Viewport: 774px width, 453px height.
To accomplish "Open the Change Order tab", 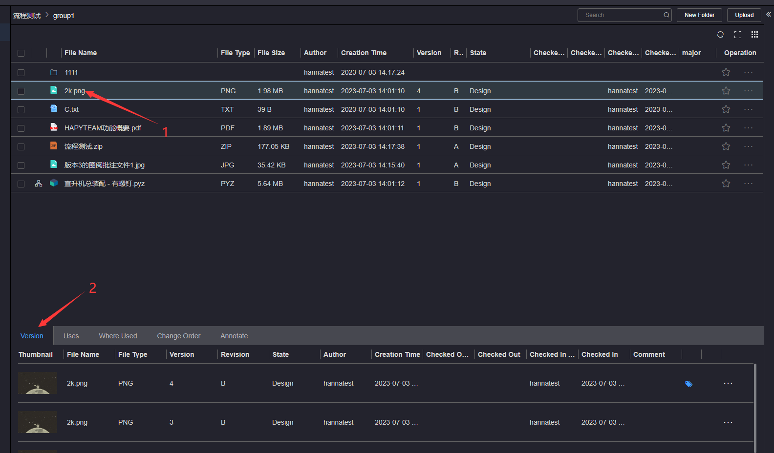I will [178, 336].
